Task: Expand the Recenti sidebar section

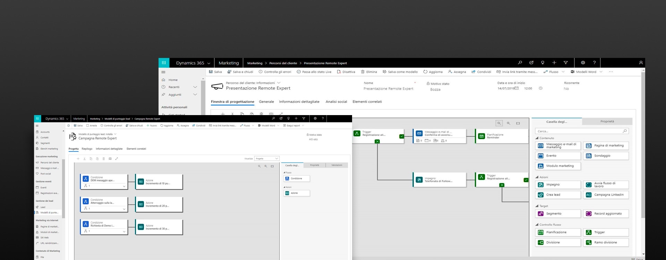Action: pos(195,87)
